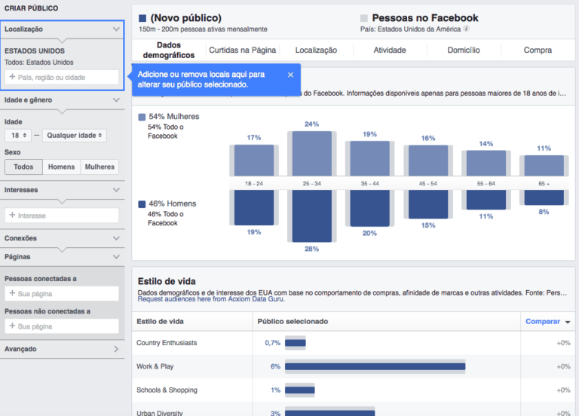579x416 pixels.
Task: Click the Público selecionado column header
Action: 293,322
